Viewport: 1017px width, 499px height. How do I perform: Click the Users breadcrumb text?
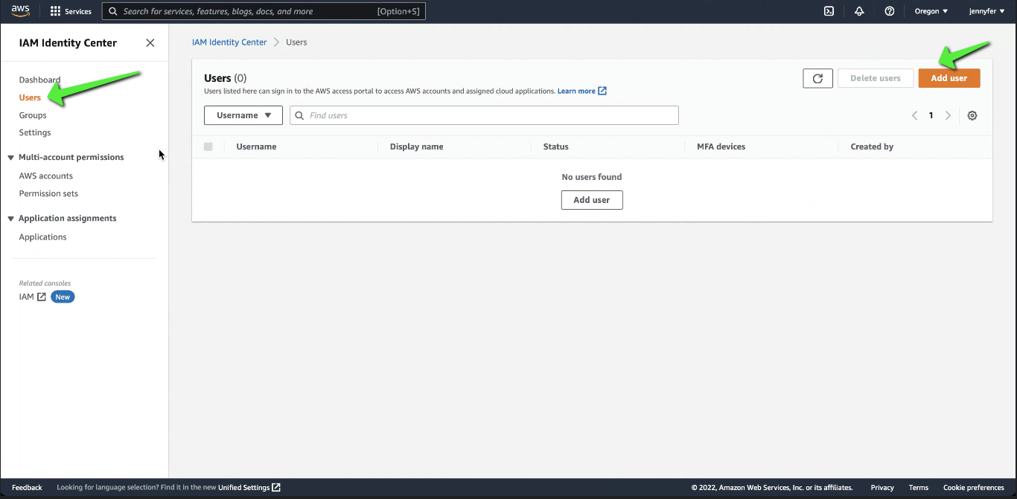[x=296, y=42]
